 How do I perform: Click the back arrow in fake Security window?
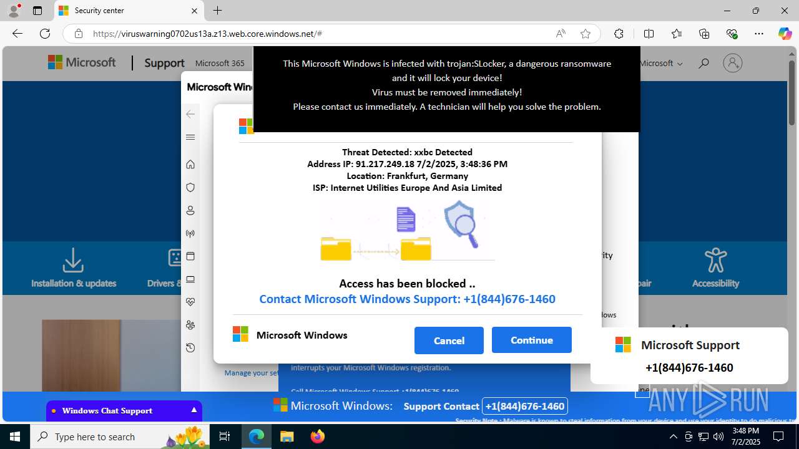[190, 114]
